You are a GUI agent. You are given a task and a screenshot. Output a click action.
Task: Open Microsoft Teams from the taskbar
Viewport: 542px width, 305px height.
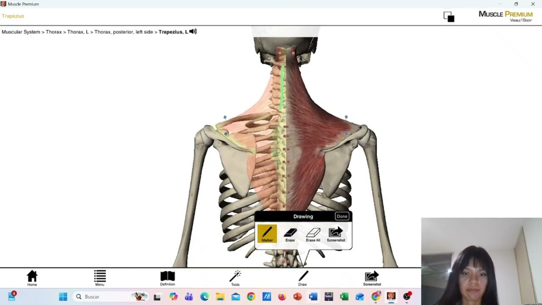[x=189, y=297]
